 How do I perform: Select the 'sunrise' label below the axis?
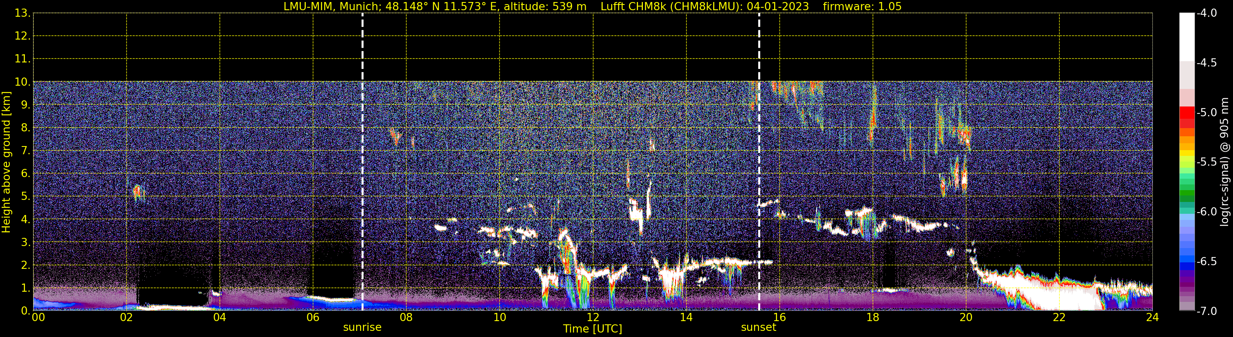tap(362, 328)
